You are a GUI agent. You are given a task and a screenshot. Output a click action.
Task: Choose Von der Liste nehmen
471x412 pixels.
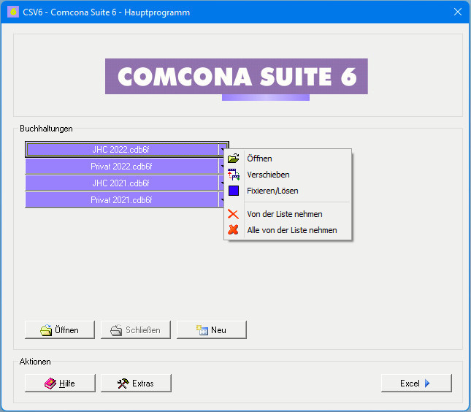click(x=288, y=214)
